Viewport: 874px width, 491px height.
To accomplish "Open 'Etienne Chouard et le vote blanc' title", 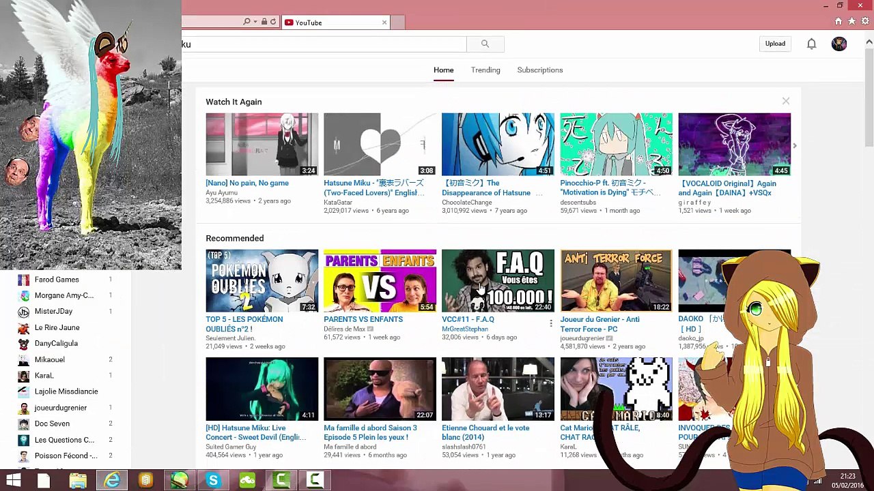I will (485, 432).
